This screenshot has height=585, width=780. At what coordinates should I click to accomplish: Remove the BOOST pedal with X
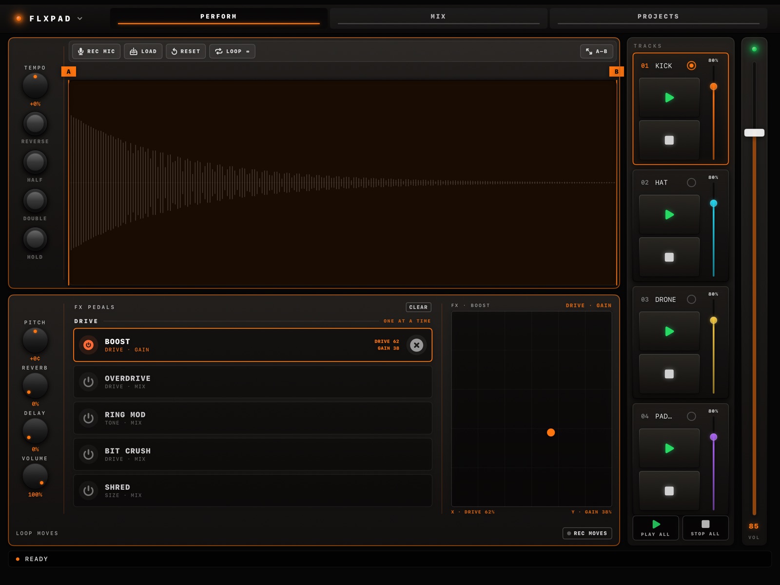point(416,345)
